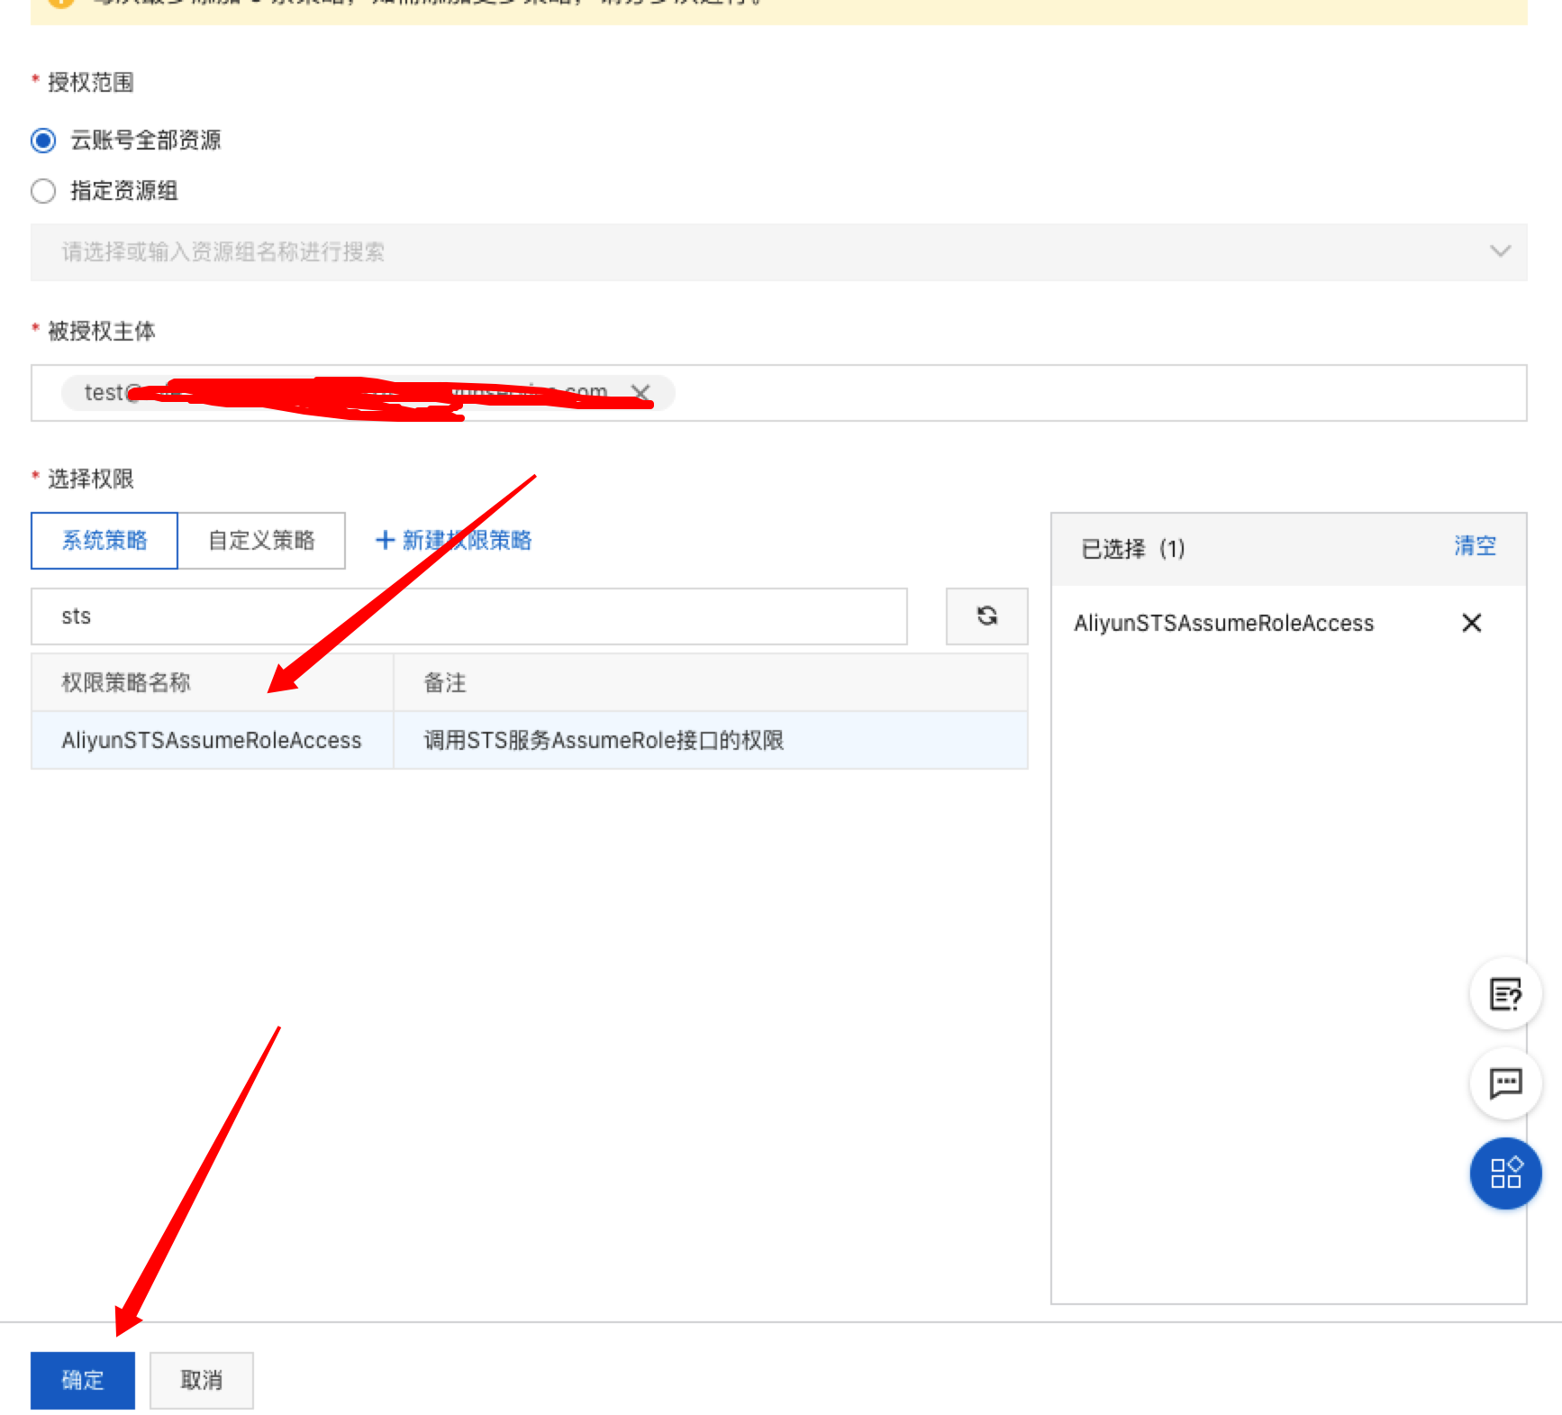This screenshot has width=1562, height=1415.
Task: Click AliyunSTSAssumeRoleAccess in the selected panel
Action: [1223, 623]
